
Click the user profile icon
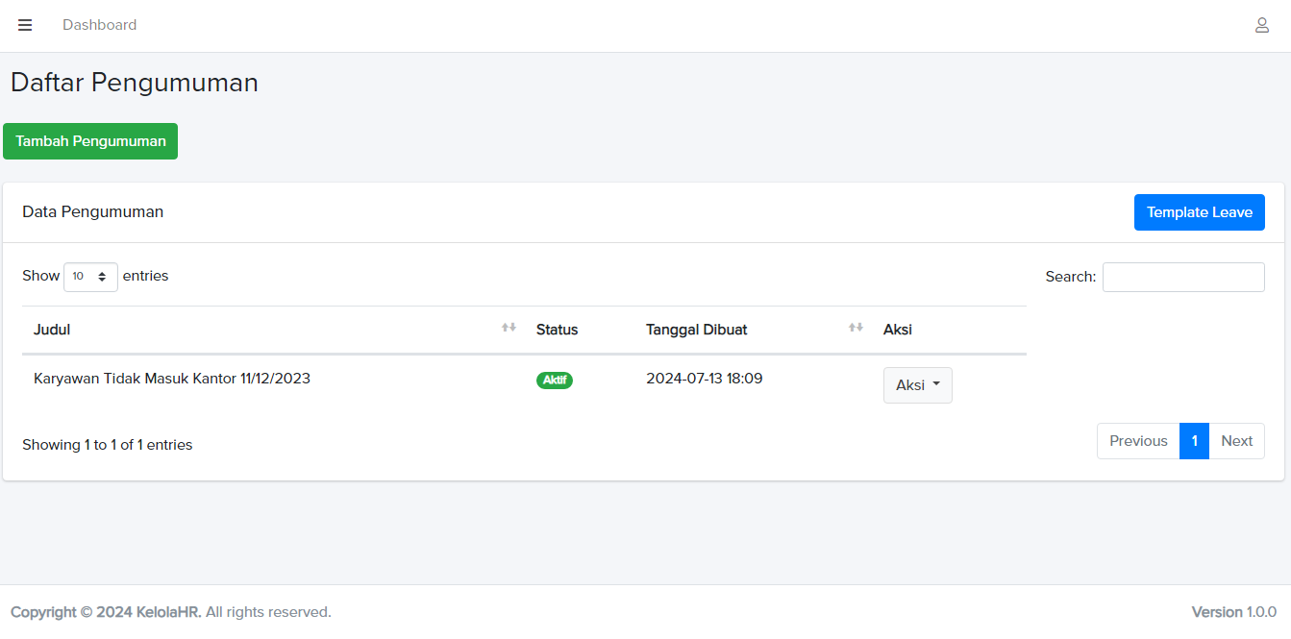point(1262,25)
